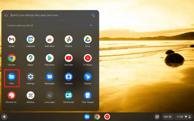
Task: Open Chrome from the shelf
Action: [97, 117]
